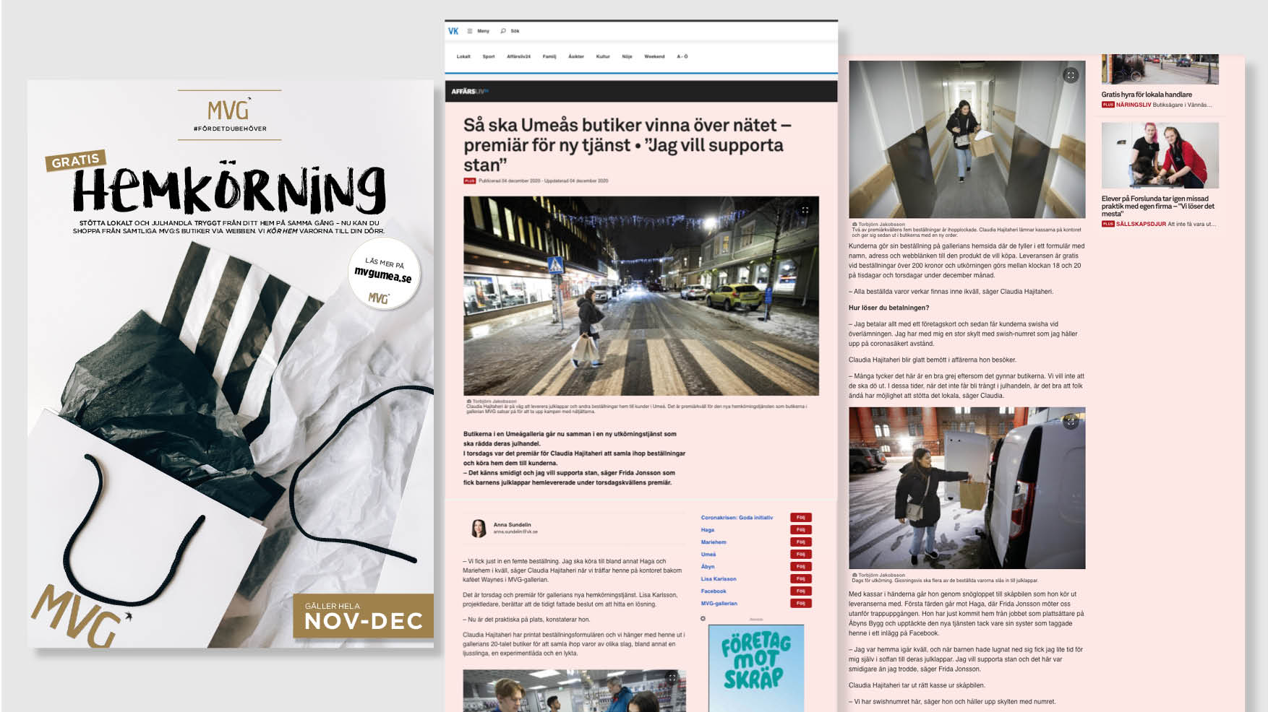This screenshot has height=712, width=1268.
Task: Click Följ button next to Umeå
Action: [x=801, y=555]
